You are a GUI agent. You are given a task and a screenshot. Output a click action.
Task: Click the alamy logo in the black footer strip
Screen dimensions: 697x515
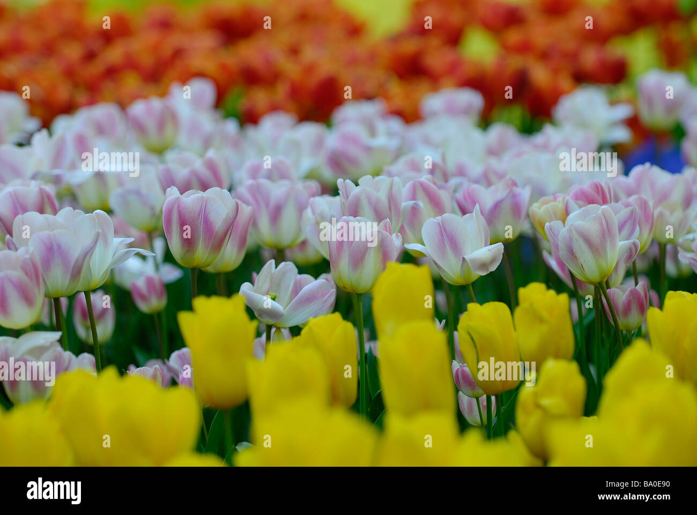54,490
